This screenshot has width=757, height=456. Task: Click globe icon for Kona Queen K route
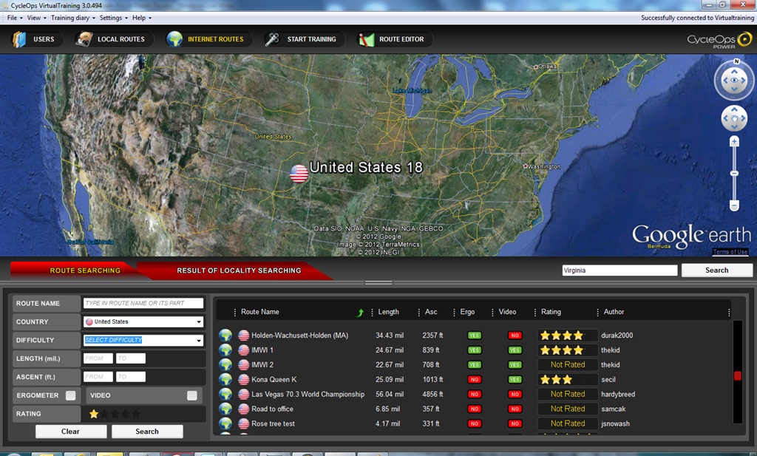[225, 380]
